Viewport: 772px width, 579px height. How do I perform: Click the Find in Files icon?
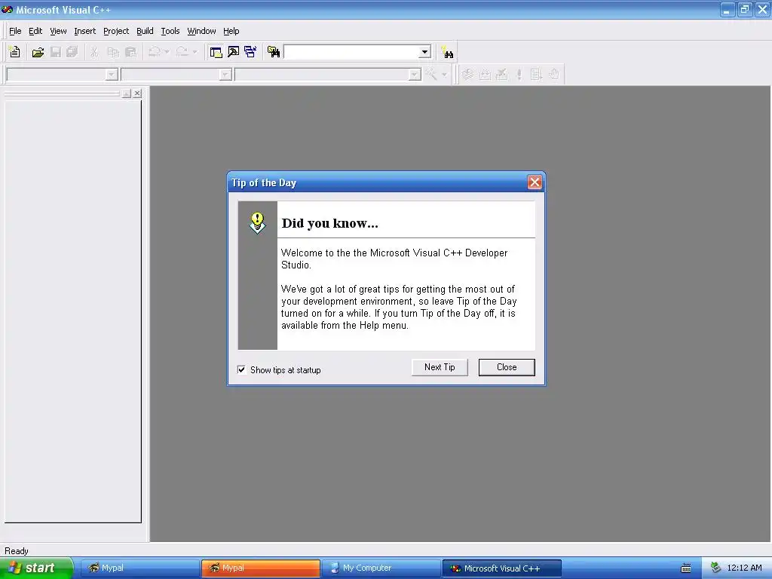point(274,52)
